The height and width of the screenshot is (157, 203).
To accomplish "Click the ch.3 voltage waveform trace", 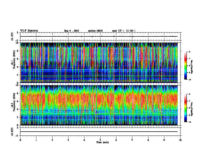I will click(99, 132).
